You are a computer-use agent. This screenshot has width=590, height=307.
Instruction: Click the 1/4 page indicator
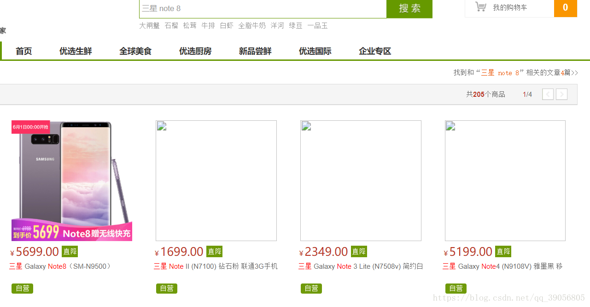[x=527, y=94]
